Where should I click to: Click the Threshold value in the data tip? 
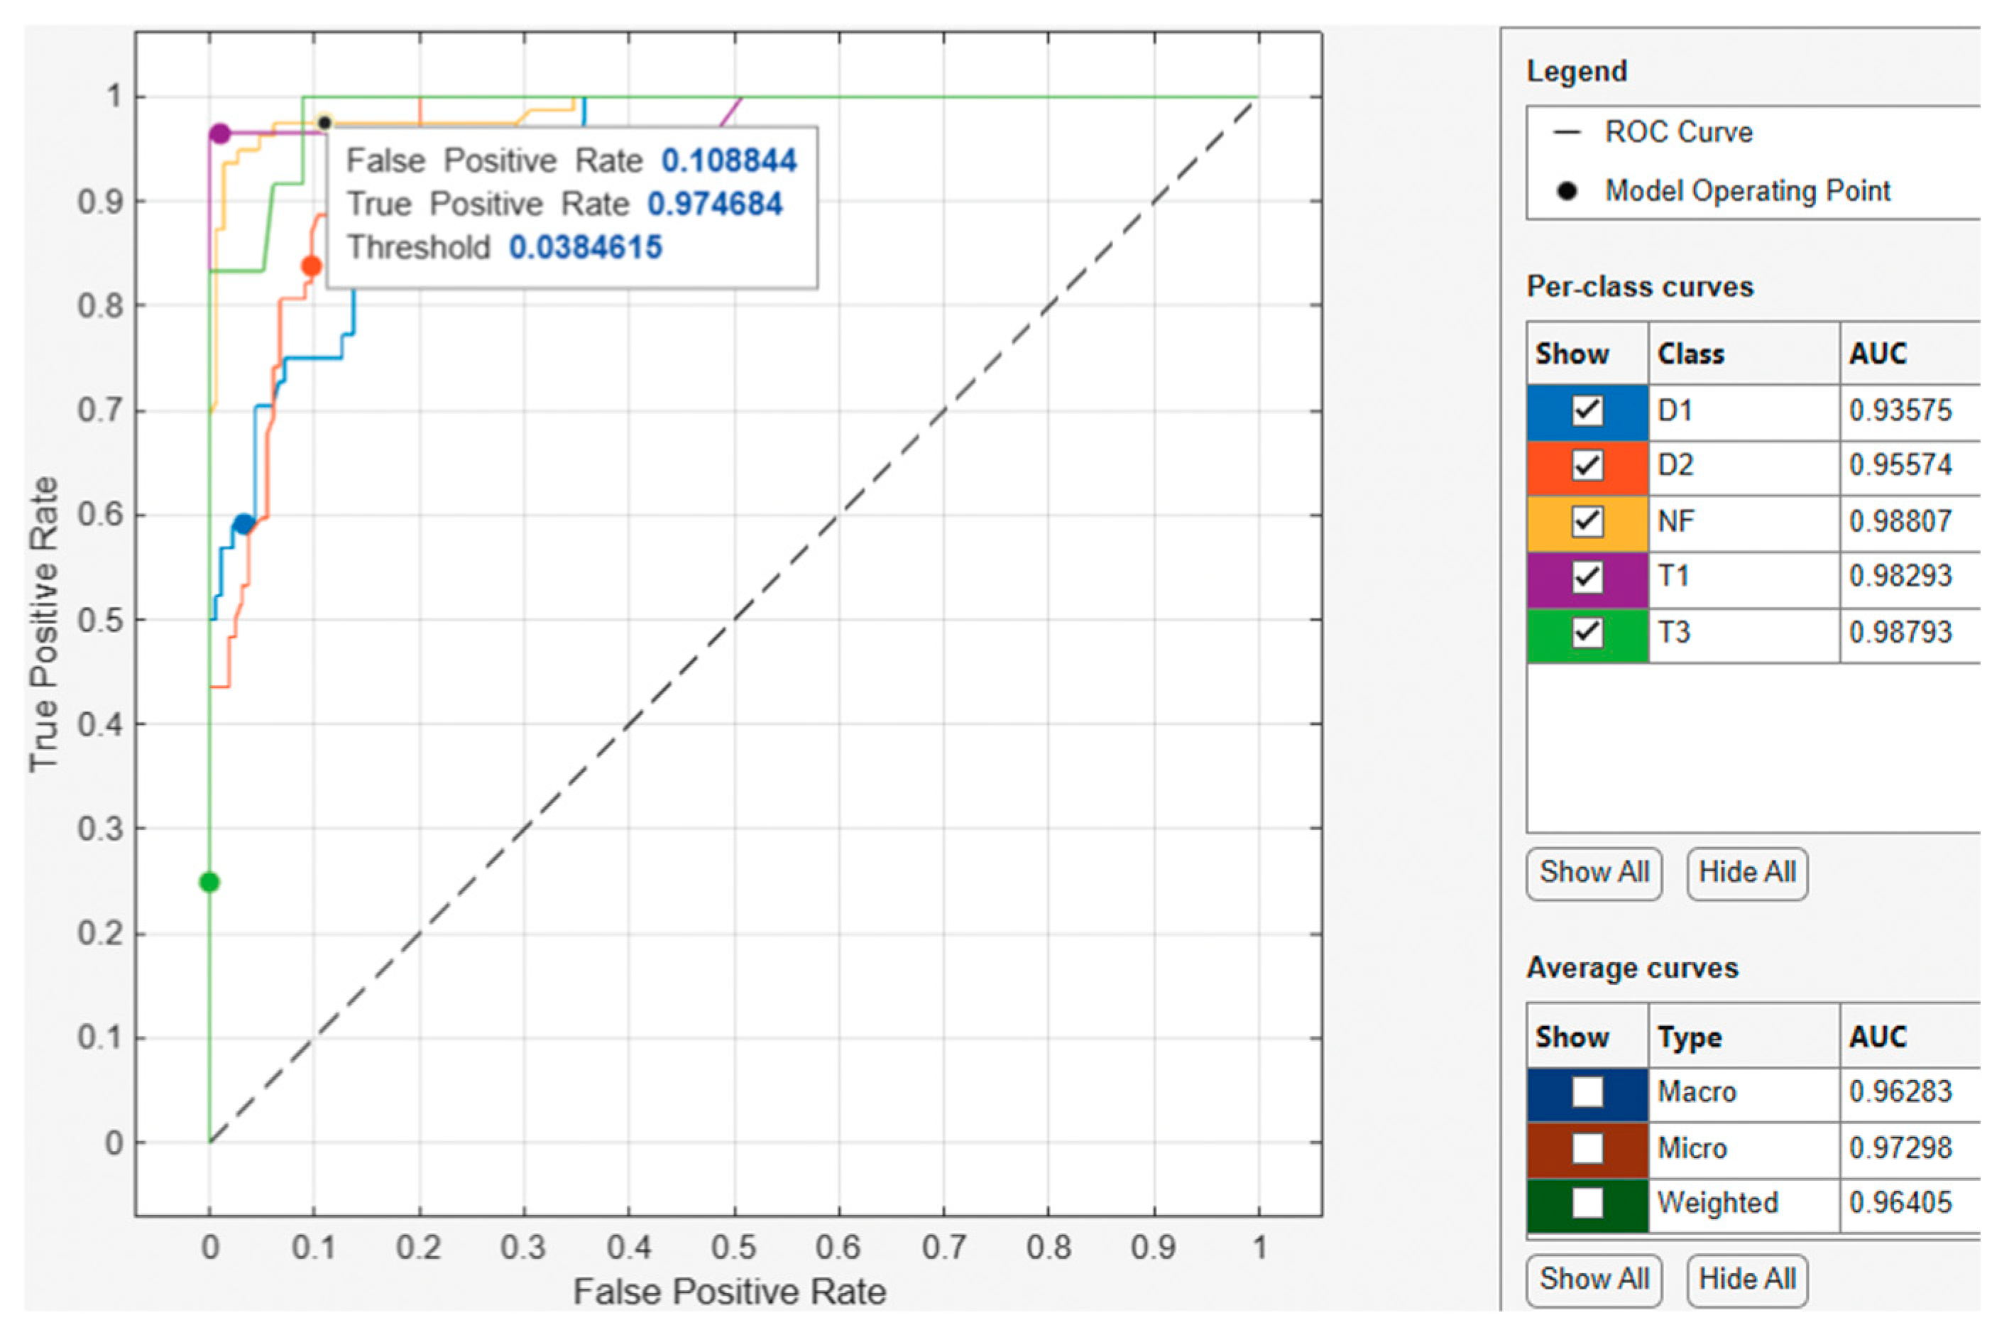click(585, 247)
